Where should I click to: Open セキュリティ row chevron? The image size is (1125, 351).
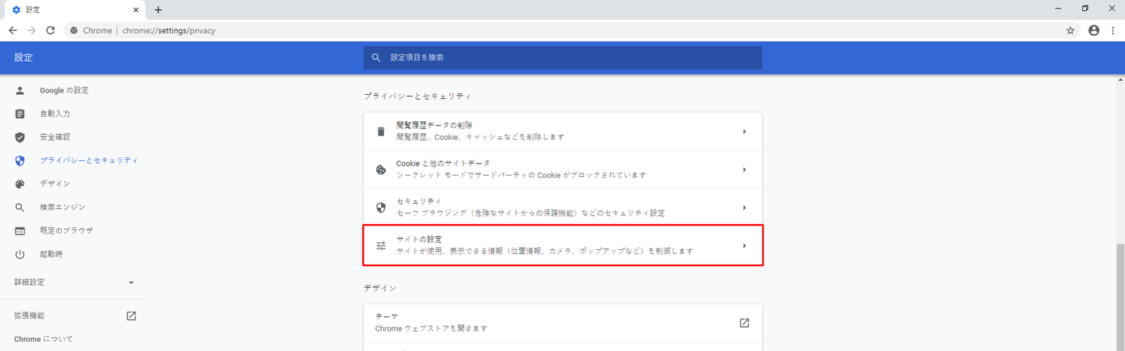click(x=744, y=208)
